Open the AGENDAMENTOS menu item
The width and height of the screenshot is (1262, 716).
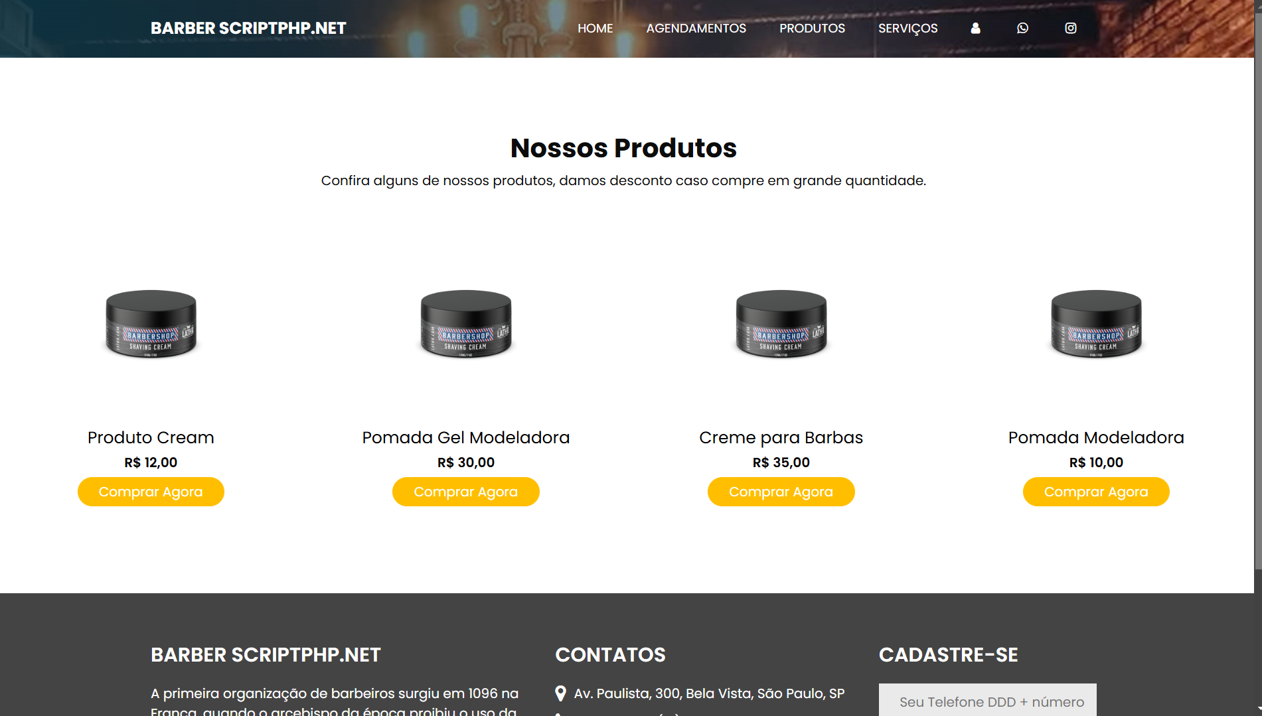(x=696, y=29)
